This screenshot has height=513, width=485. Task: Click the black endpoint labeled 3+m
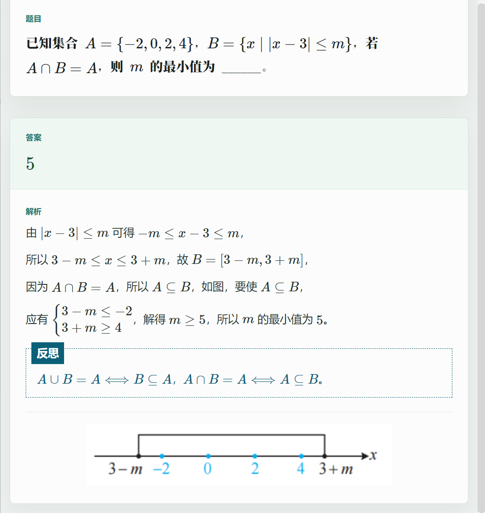click(325, 456)
